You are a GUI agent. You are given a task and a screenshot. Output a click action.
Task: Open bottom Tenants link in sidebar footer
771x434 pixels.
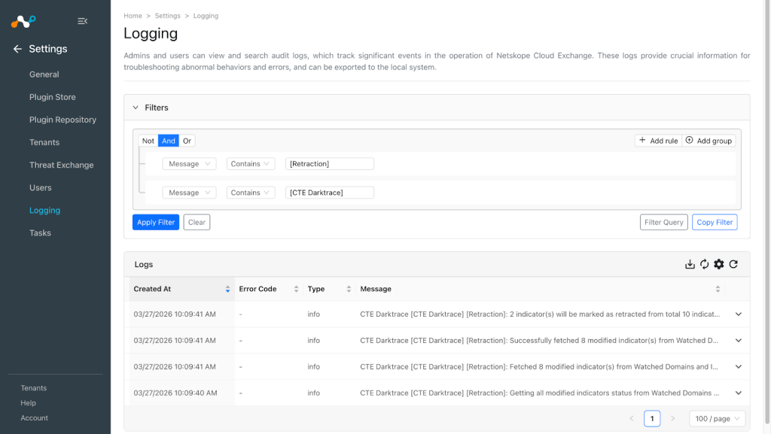click(x=33, y=388)
